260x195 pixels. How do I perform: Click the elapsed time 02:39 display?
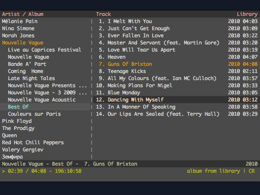tap(15, 171)
